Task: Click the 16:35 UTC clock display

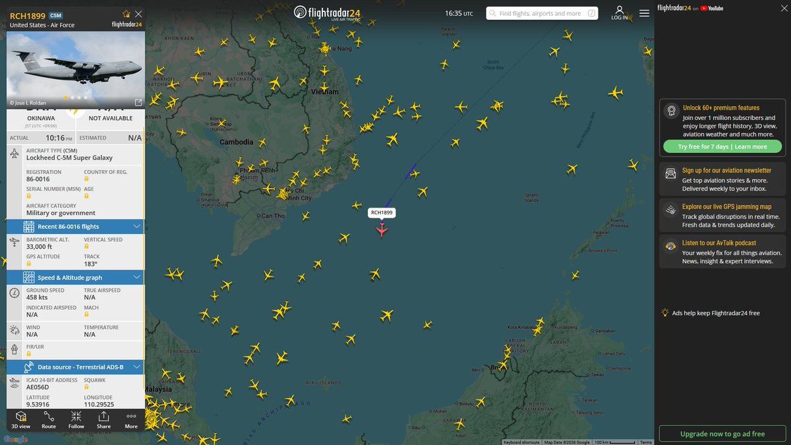Action: (459, 13)
